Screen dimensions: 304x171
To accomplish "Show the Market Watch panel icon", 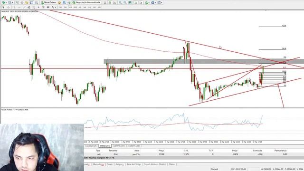I will pos(17,2).
